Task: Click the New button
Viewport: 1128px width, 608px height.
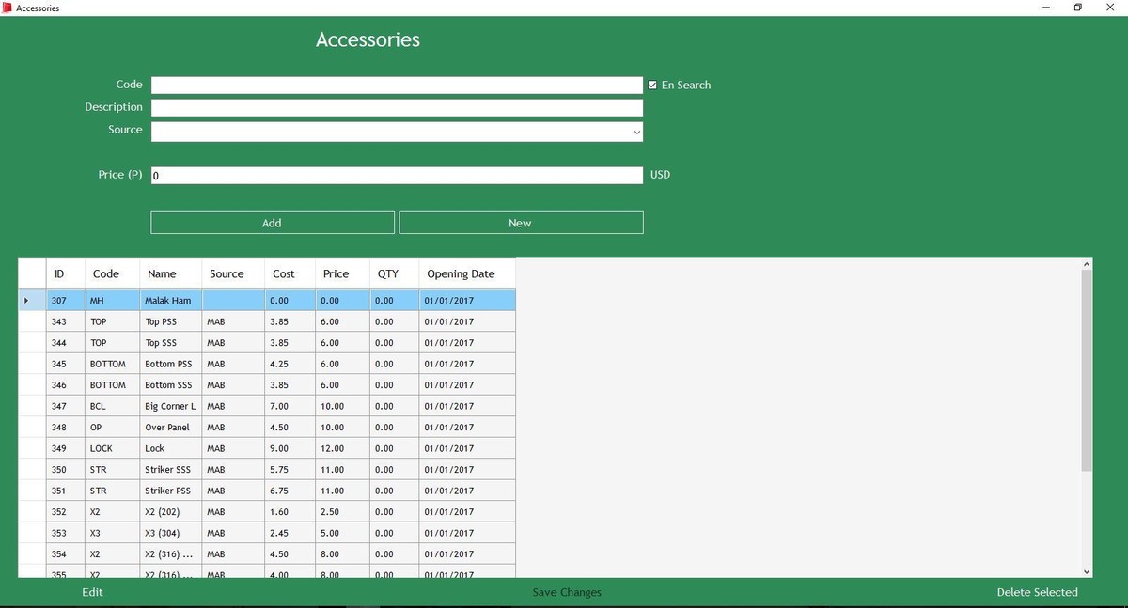Action: click(521, 223)
